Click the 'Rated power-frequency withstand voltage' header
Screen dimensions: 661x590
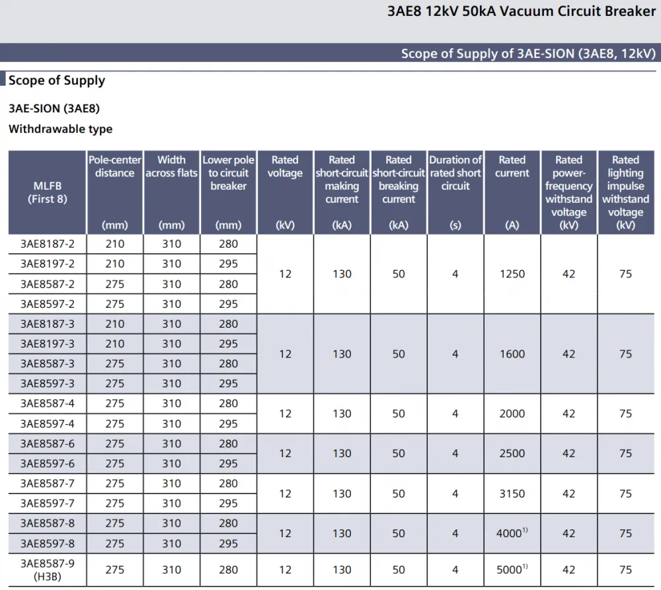coord(568,192)
